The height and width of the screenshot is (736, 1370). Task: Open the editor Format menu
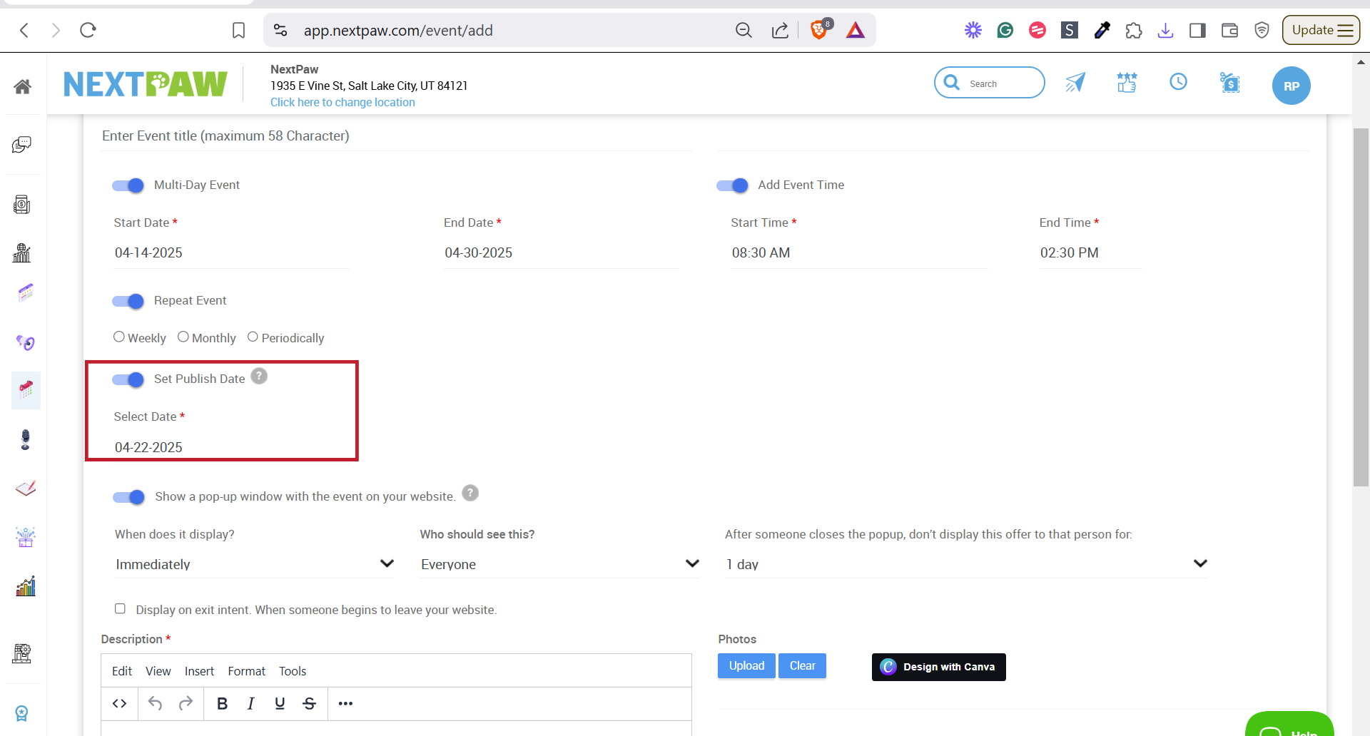coord(247,671)
